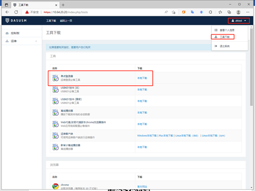The image size is (255, 191).
Task: Click Mac local download link
Action: click(166, 135)
